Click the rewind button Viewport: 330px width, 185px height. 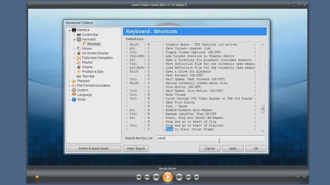[147, 177]
